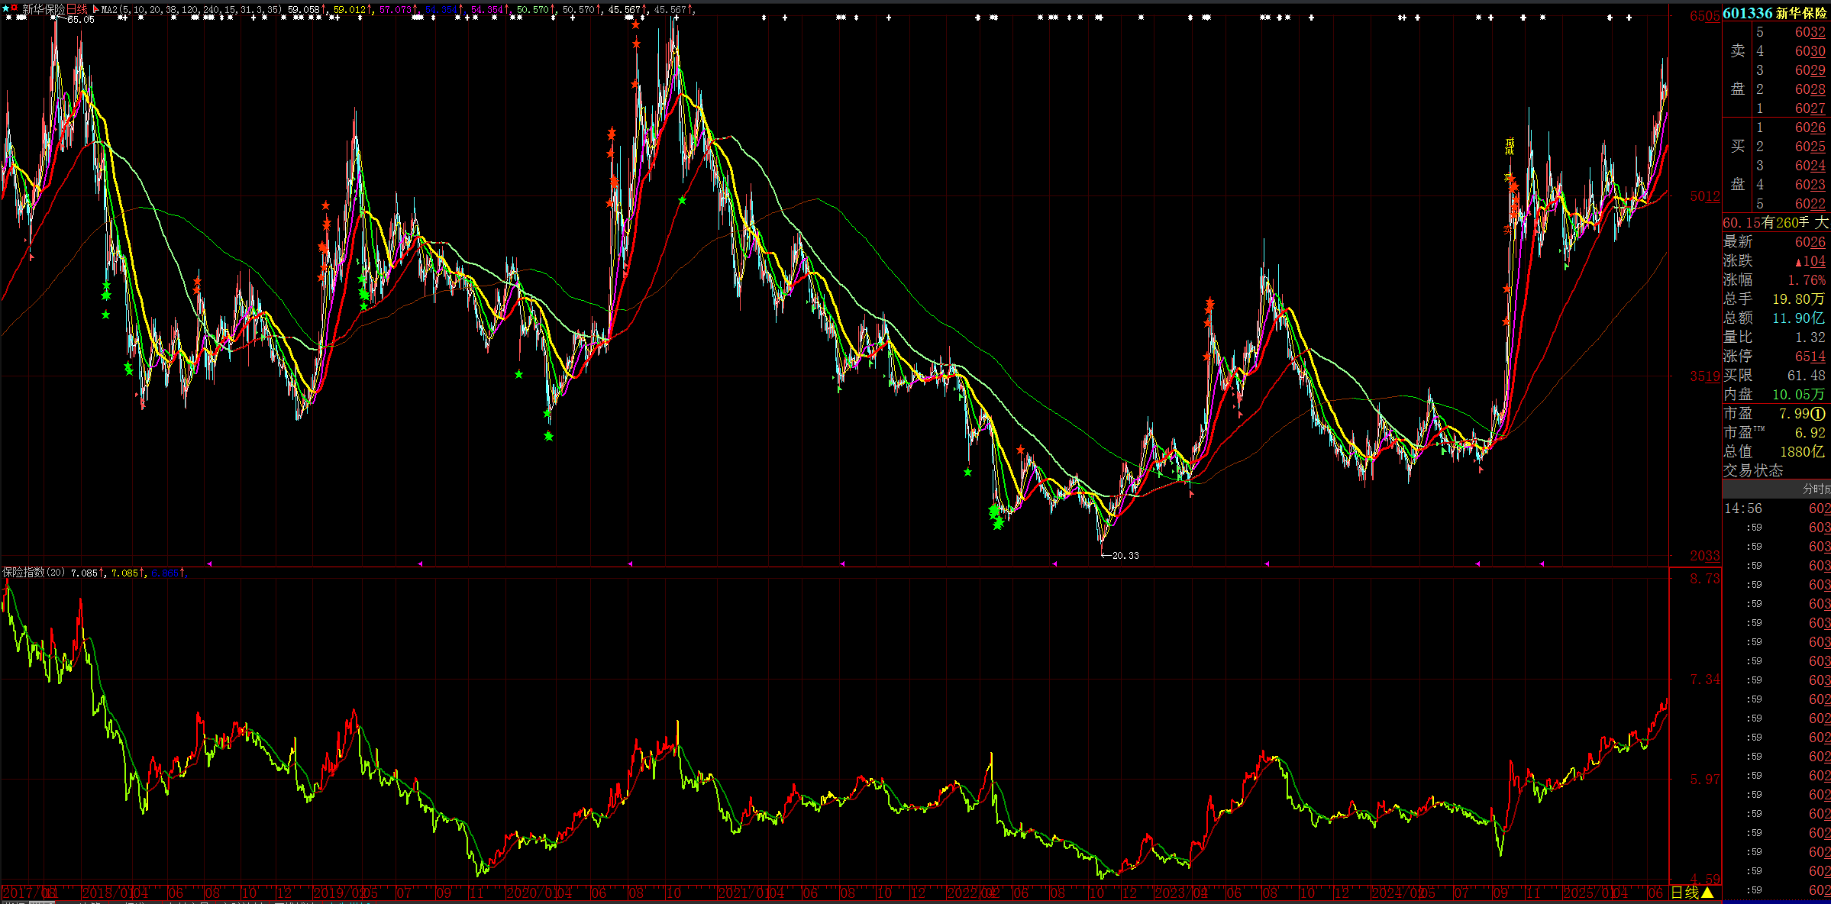The width and height of the screenshot is (1831, 904).
Task: Click the 总值 market cap 1880亿
Action: (1802, 452)
